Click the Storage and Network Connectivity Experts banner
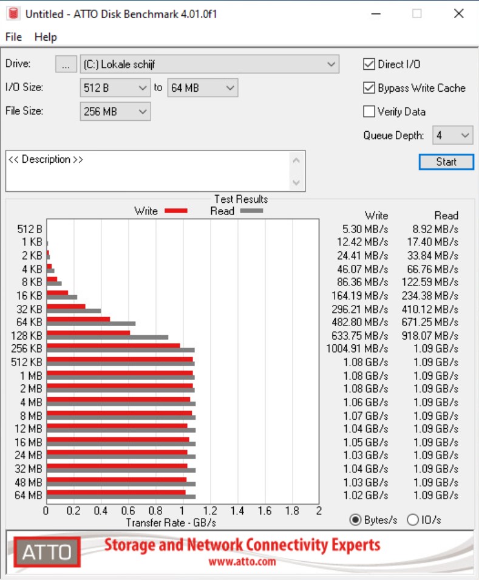 pos(242,545)
